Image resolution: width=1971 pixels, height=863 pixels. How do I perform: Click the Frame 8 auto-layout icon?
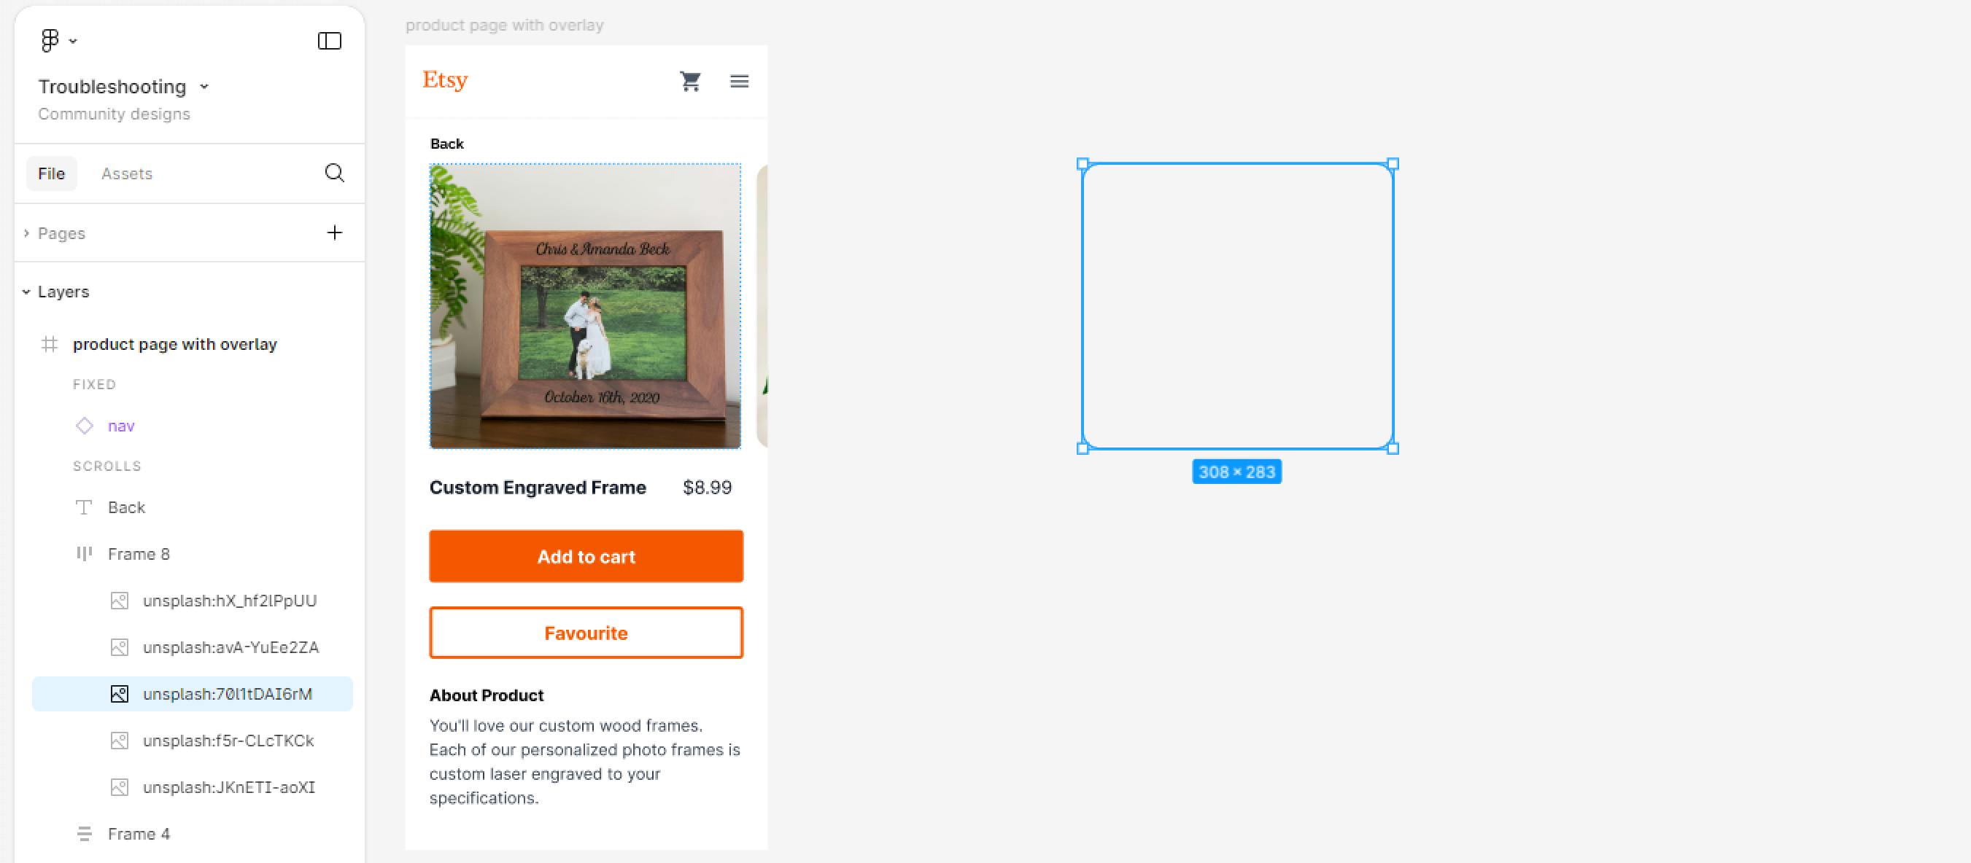[x=84, y=553]
